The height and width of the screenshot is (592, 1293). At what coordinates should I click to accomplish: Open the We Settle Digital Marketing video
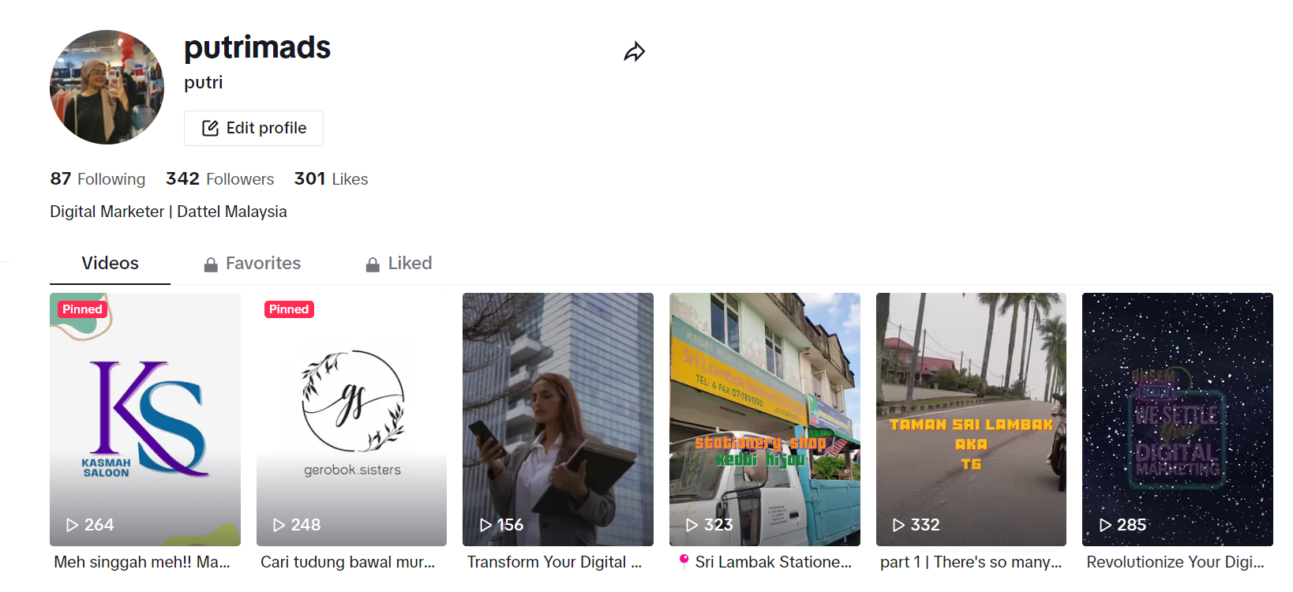(x=1178, y=419)
